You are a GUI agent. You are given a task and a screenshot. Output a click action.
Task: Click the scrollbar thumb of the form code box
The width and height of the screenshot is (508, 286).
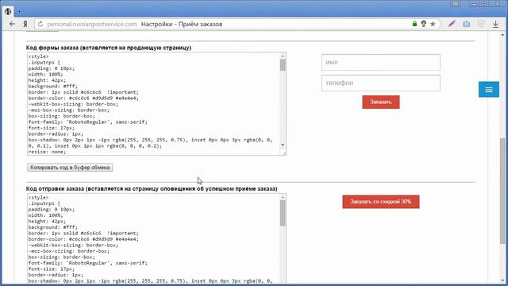tap(283, 65)
